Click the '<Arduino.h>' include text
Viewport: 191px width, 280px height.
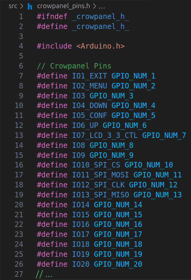(100, 46)
